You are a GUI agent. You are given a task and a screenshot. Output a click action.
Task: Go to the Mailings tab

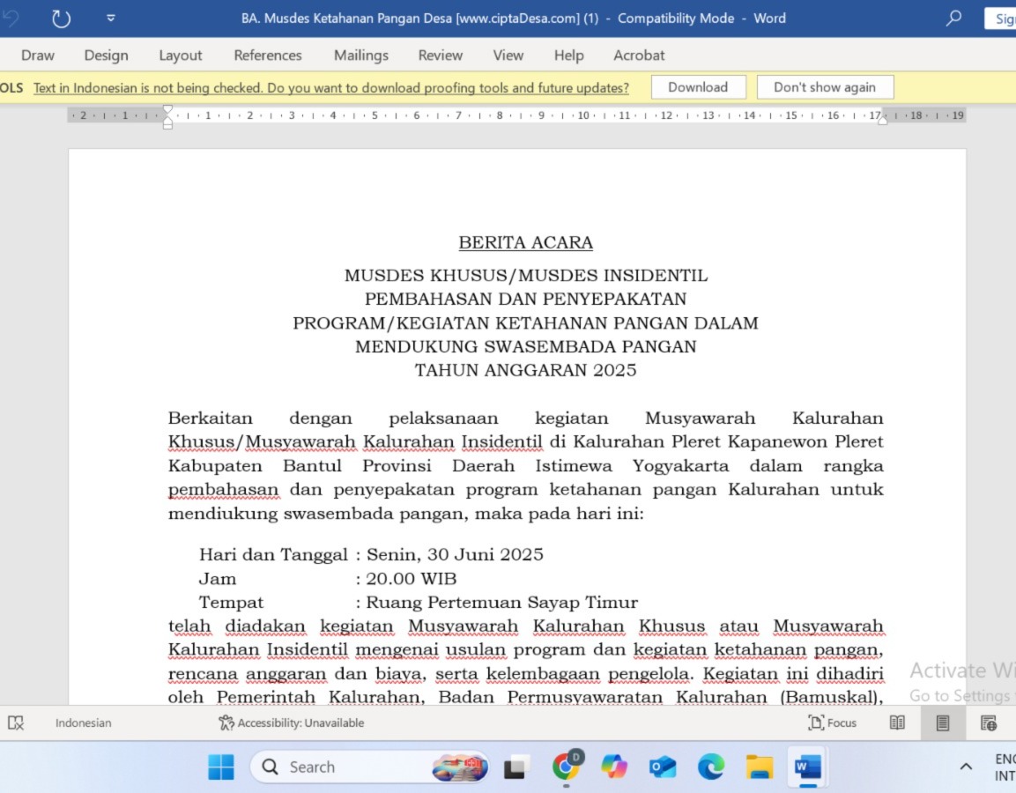pos(361,55)
